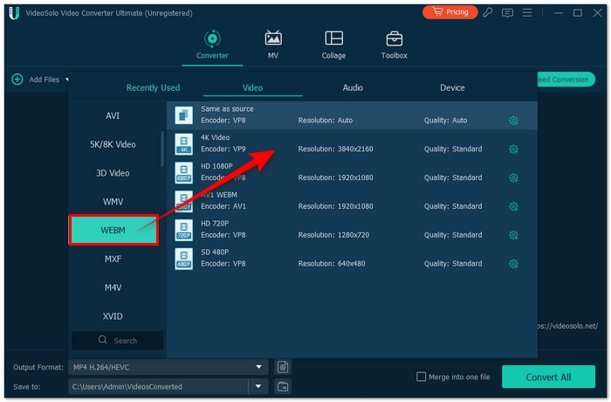Viewport: 611px width, 402px height.
Task: Select the Device format tab
Action: pyautogui.click(x=452, y=87)
